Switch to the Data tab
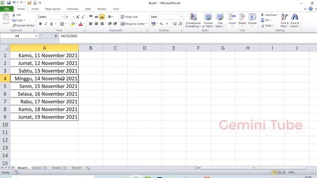317x178 pixels. pyautogui.click(x=88, y=9)
